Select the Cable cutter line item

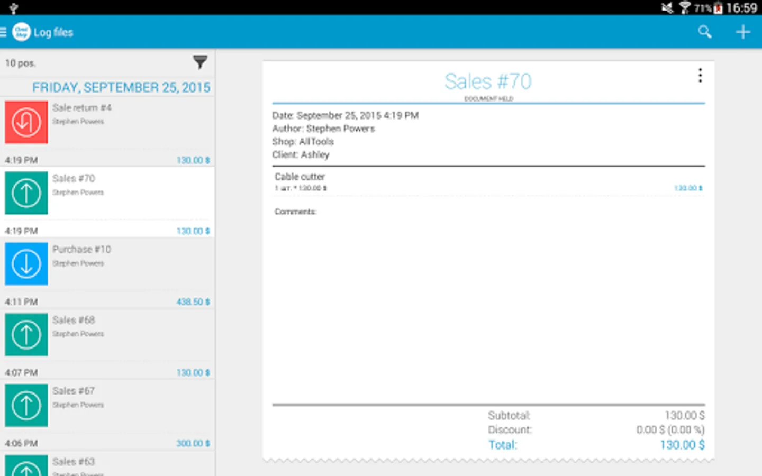tap(488, 182)
